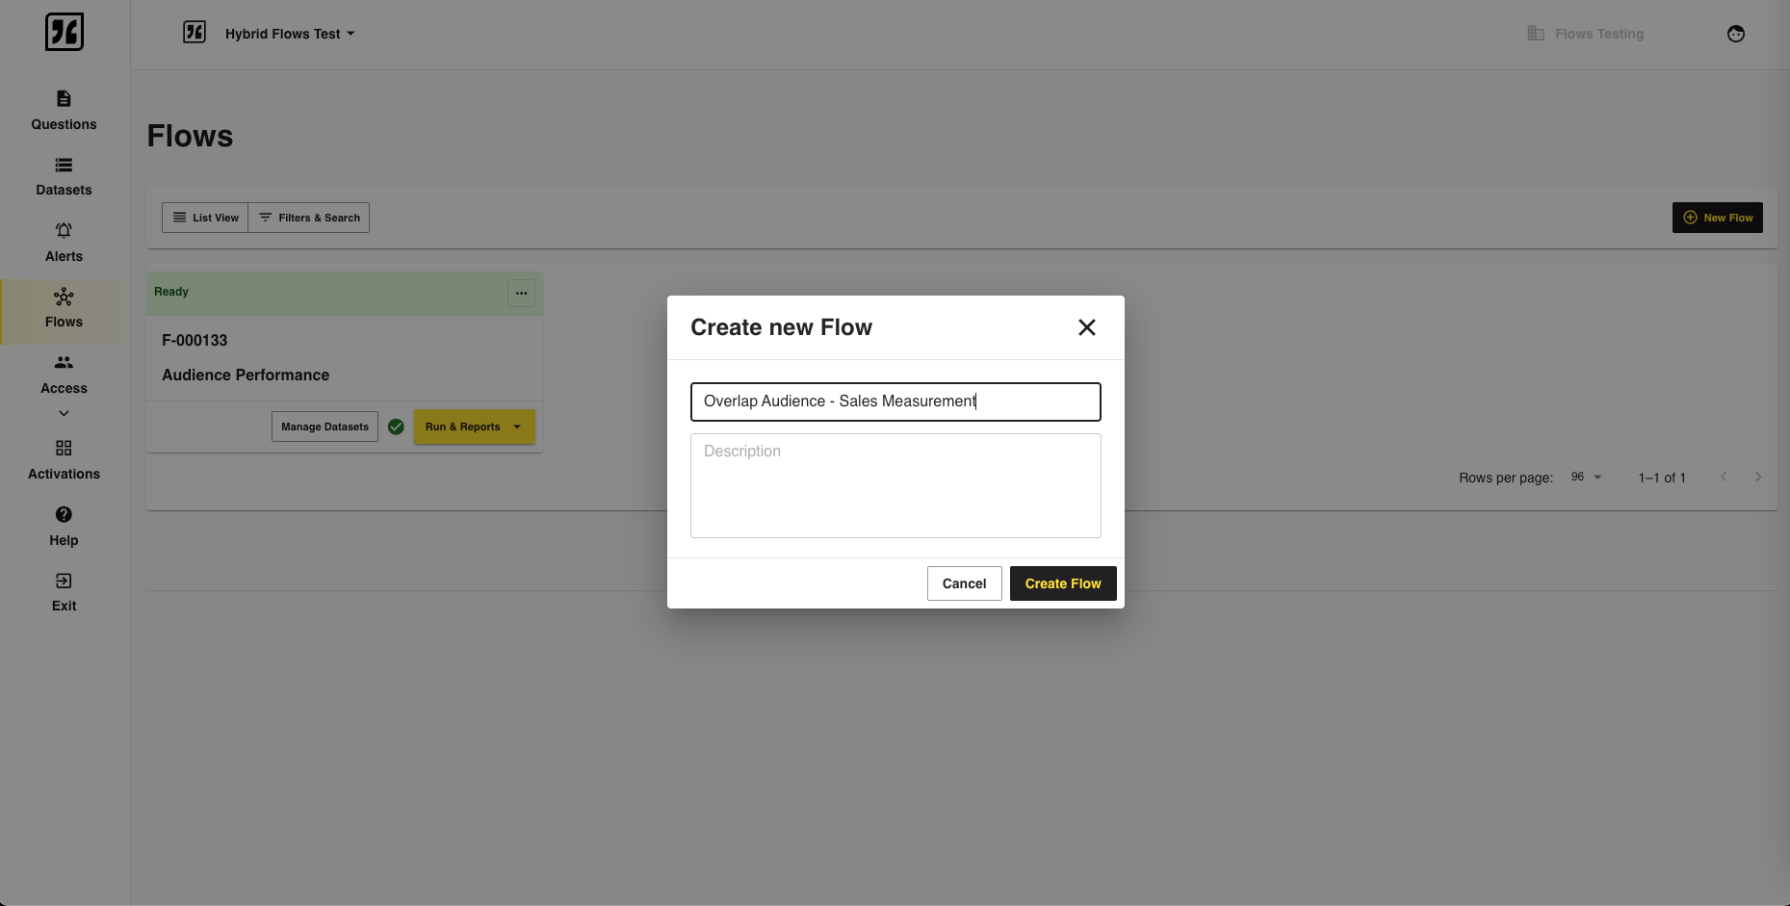Switch to List View
Image resolution: width=1790 pixels, height=906 pixels.
coord(205,218)
